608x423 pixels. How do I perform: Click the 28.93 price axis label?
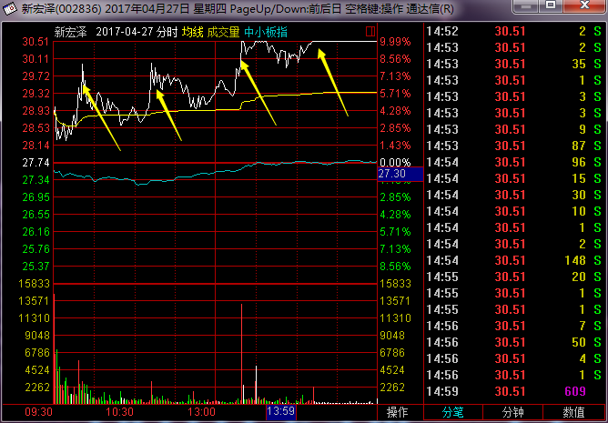(35, 111)
